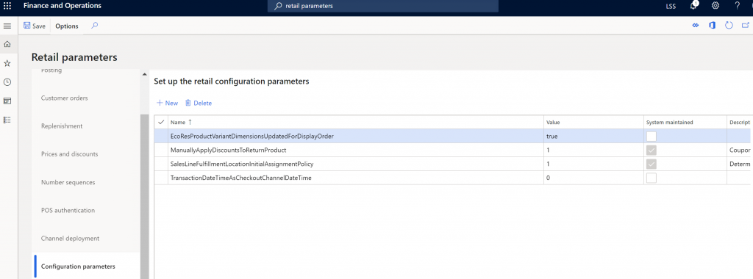Screen dimensions: 753x279
Task: Open Modules list icon in sidebar
Action: [x=7, y=120]
